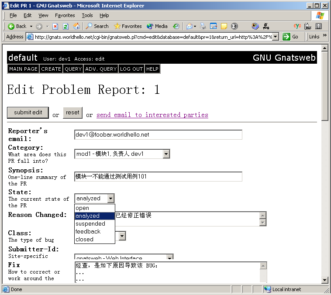
Task: Open the Home page icon
Action: (x=76, y=26)
